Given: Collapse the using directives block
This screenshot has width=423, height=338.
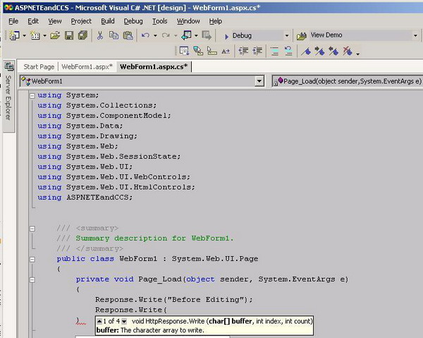Looking at the screenshot, I should [32, 95].
